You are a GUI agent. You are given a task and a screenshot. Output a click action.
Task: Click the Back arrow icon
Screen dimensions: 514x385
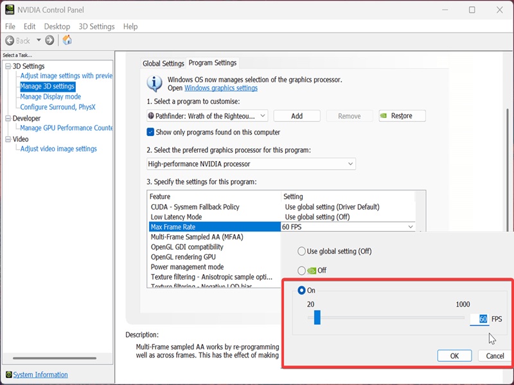click(10, 40)
